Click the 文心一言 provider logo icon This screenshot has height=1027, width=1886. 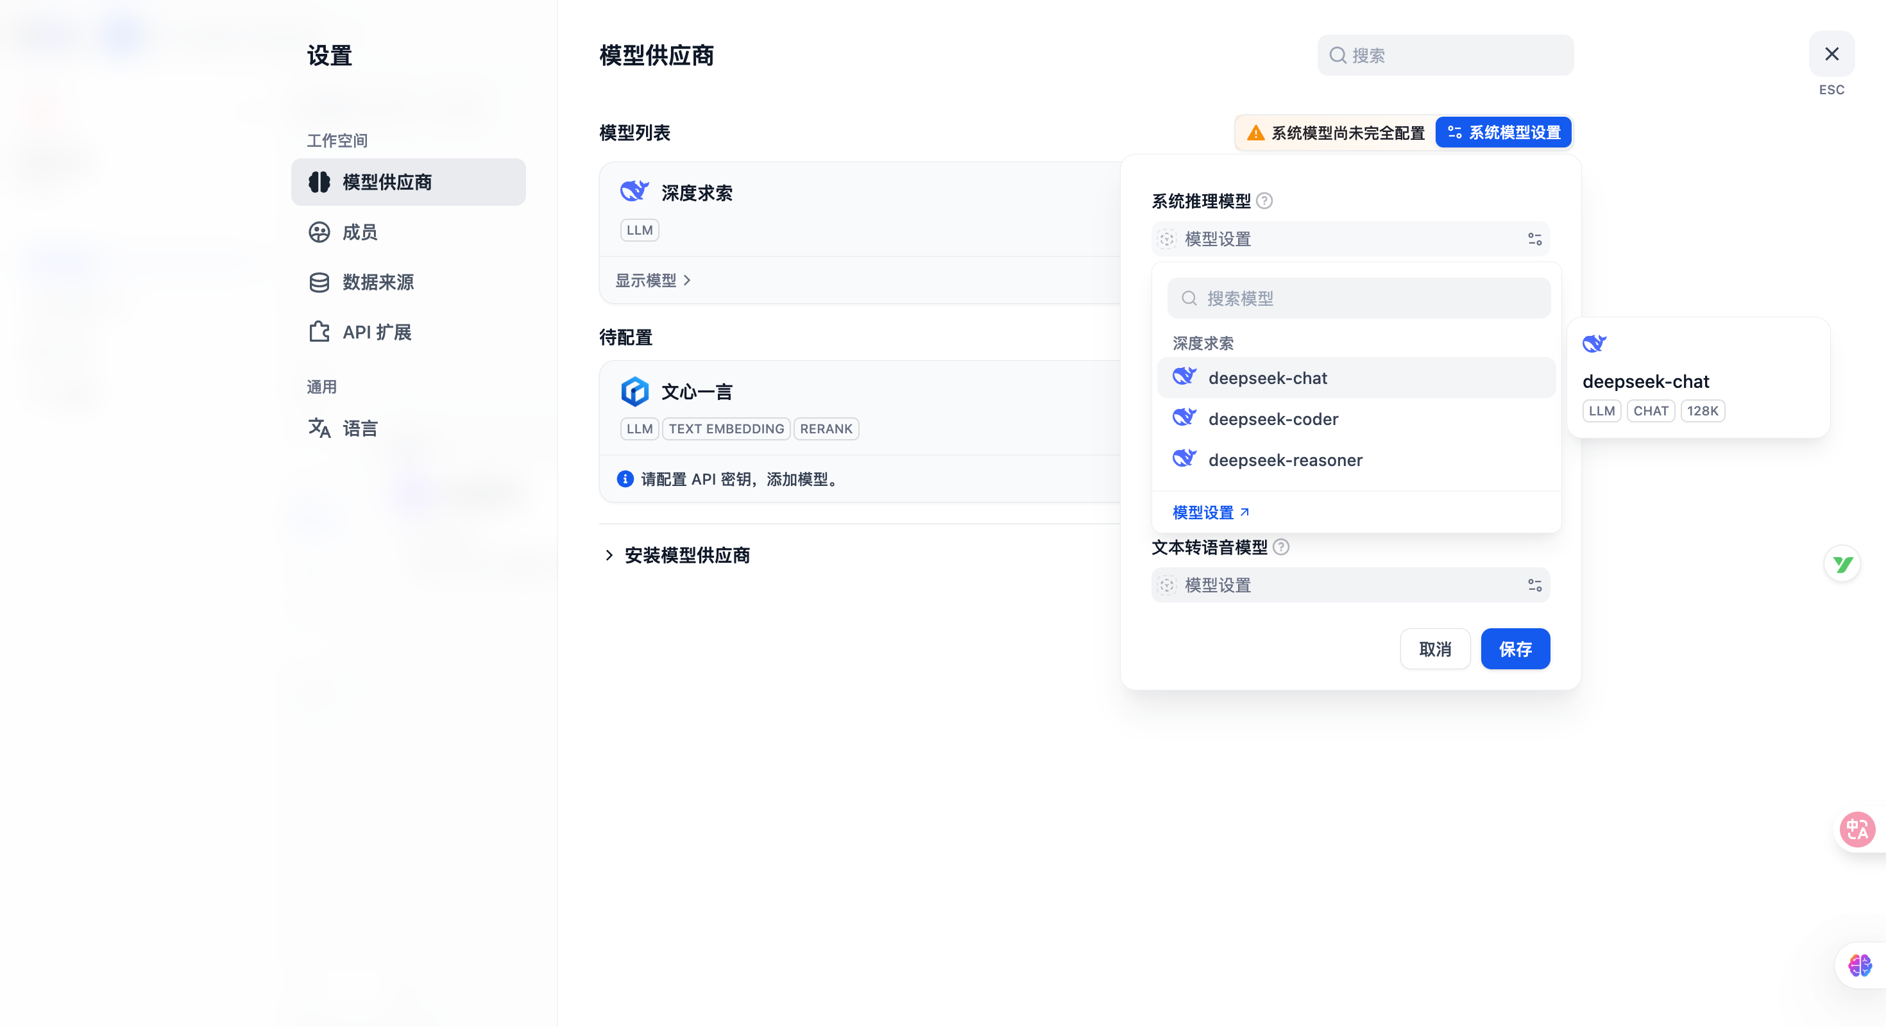pos(634,391)
